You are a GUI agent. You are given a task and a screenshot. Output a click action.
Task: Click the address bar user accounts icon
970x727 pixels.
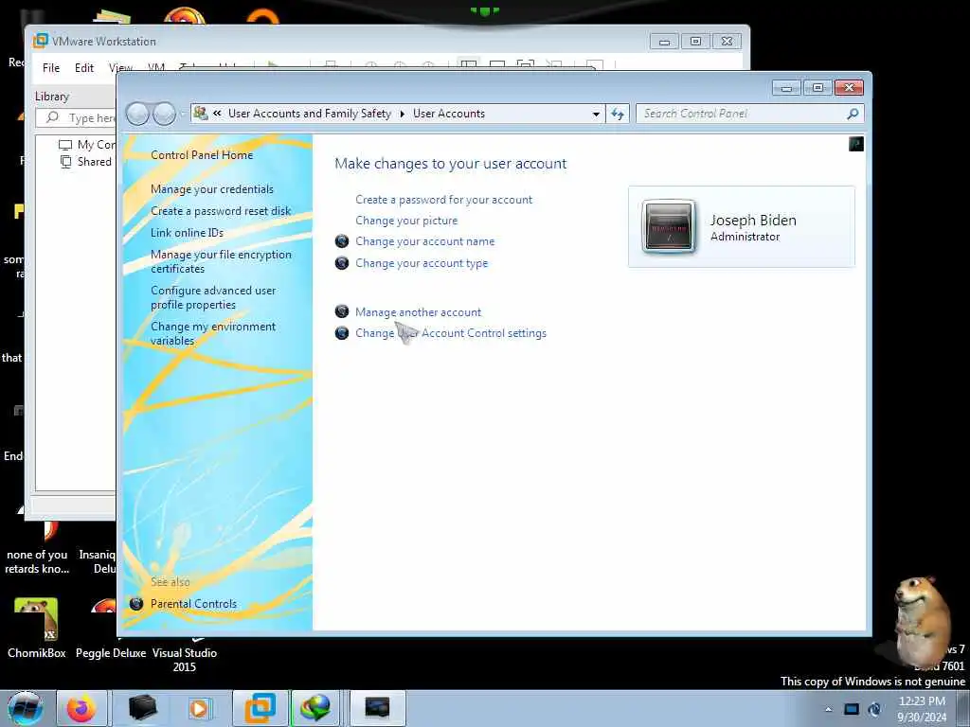(x=201, y=114)
